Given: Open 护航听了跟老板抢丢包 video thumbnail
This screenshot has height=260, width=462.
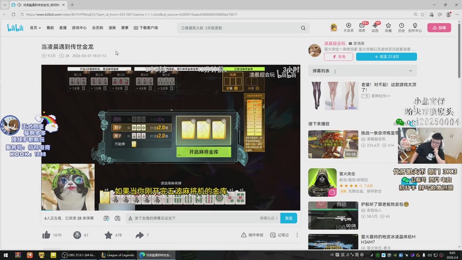Looking at the screenshot, I should (x=333, y=215).
